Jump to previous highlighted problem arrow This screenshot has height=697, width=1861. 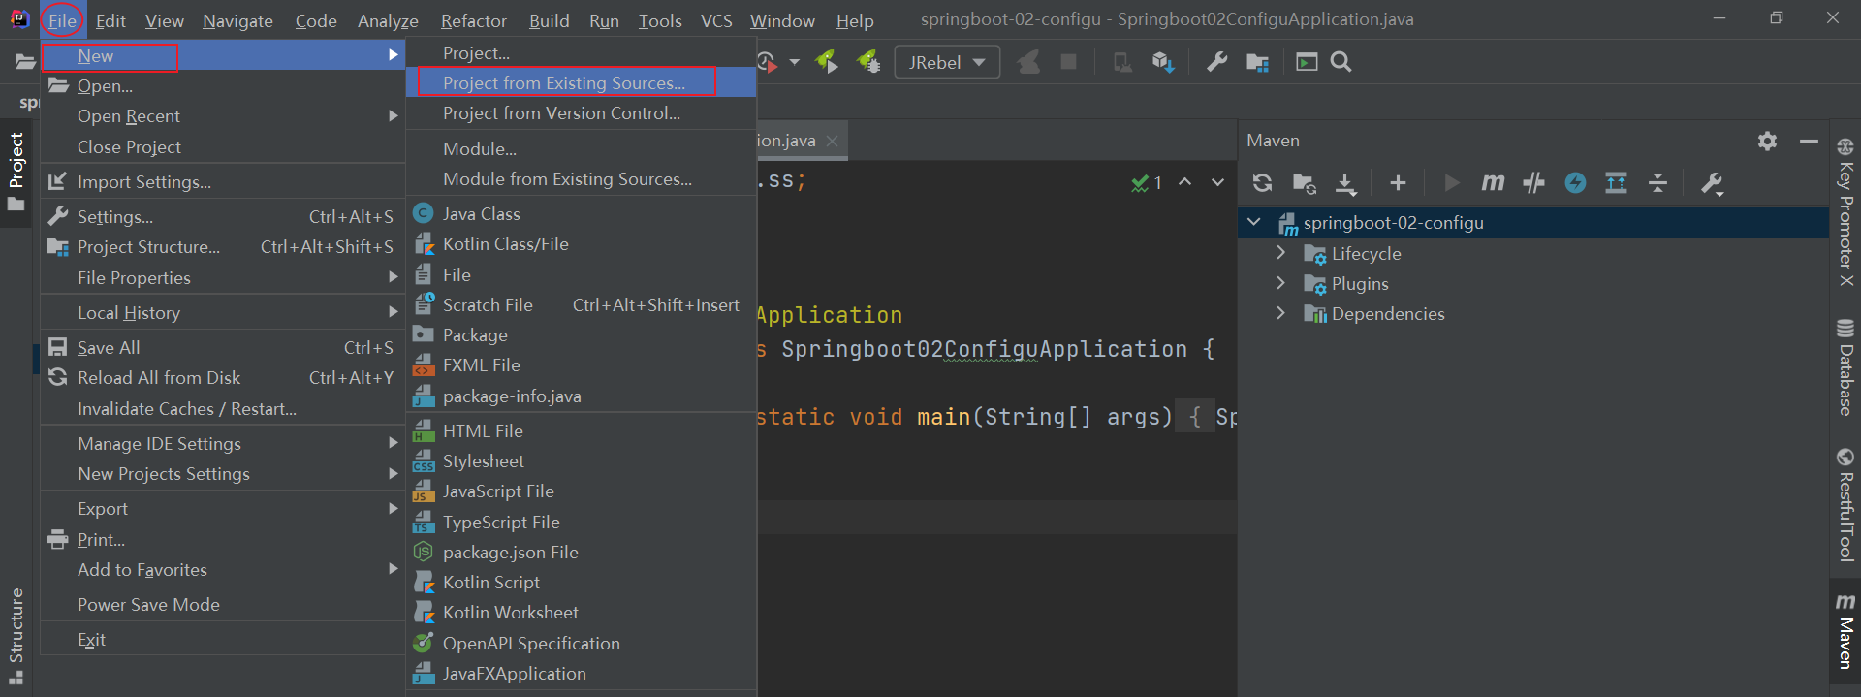(1184, 182)
